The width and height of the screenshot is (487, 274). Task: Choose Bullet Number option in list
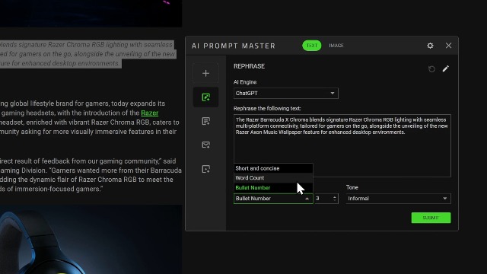coord(273,188)
